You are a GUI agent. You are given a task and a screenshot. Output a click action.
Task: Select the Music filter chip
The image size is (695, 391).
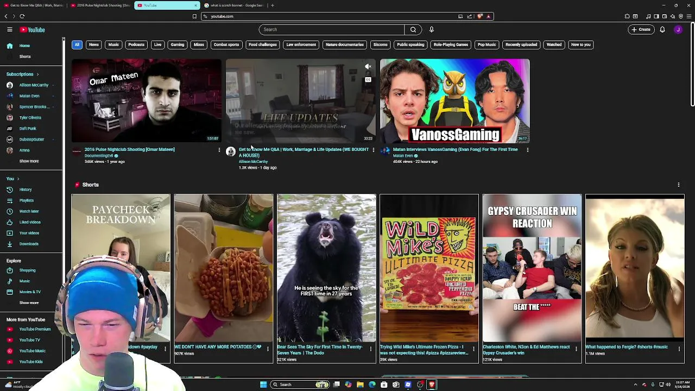(113, 45)
